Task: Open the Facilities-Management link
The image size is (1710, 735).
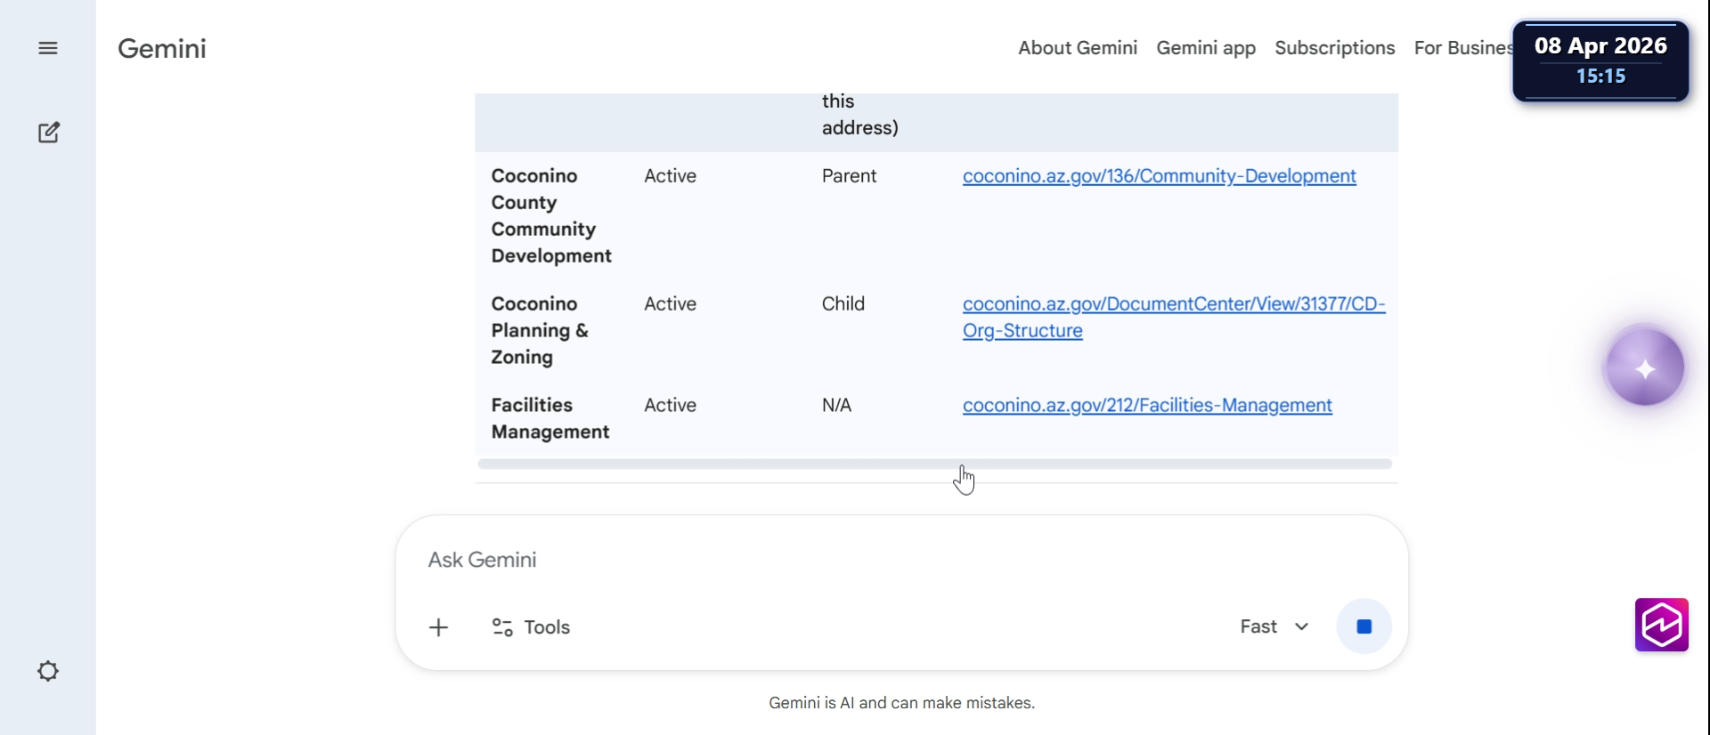Action: tap(1147, 406)
